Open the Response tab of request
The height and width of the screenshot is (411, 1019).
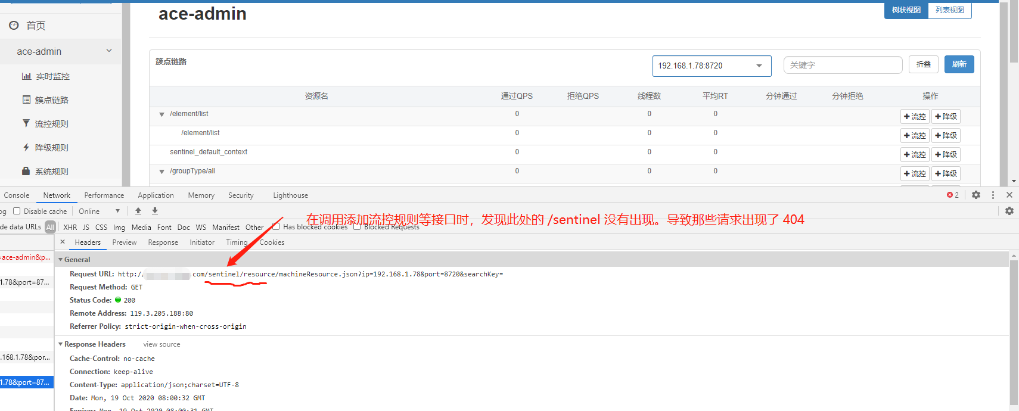coord(163,242)
